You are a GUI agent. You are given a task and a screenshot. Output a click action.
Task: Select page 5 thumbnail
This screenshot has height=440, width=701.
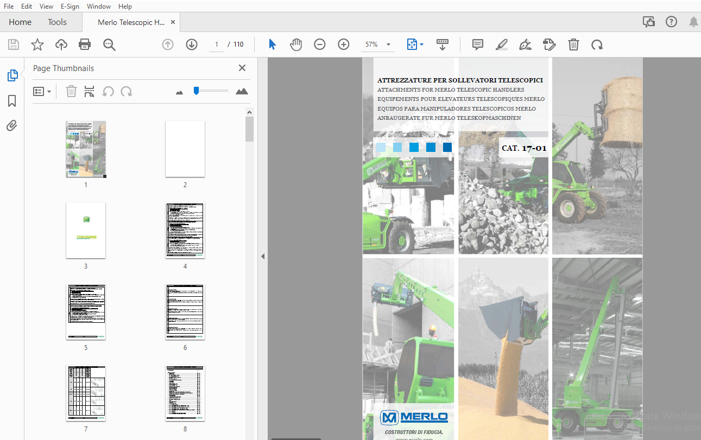(86, 311)
